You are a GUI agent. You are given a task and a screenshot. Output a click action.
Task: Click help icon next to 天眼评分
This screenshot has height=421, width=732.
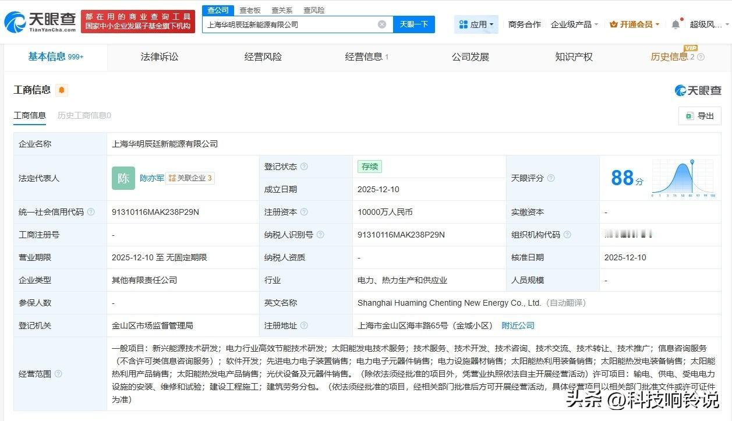[551, 178]
